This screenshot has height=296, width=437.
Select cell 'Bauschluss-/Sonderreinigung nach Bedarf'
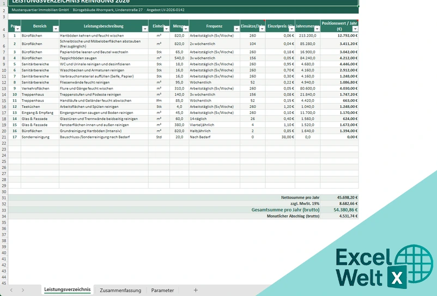tap(104, 137)
